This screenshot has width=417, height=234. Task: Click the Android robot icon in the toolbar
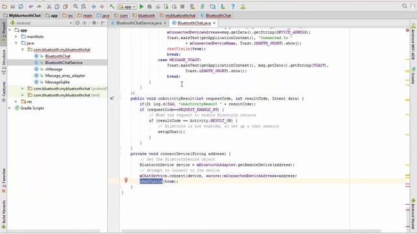(243, 6)
